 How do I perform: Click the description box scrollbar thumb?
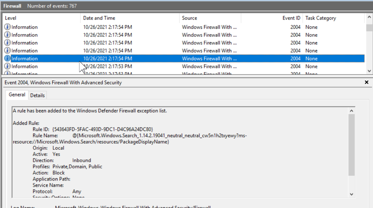tap(351, 145)
